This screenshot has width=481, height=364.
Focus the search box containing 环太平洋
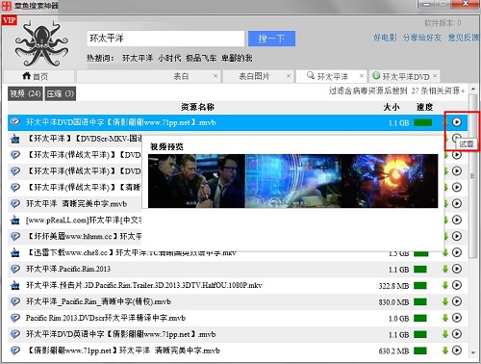pyautogui.click(x=165, y=39)
